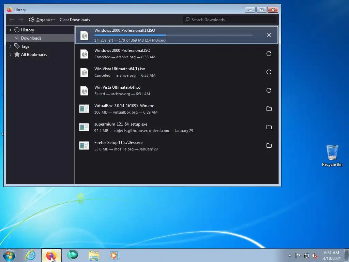349x262 pixels.
Task: Select the 'Windows 2000 Professional(1).ISO' file name
Action: click(125, 30)
